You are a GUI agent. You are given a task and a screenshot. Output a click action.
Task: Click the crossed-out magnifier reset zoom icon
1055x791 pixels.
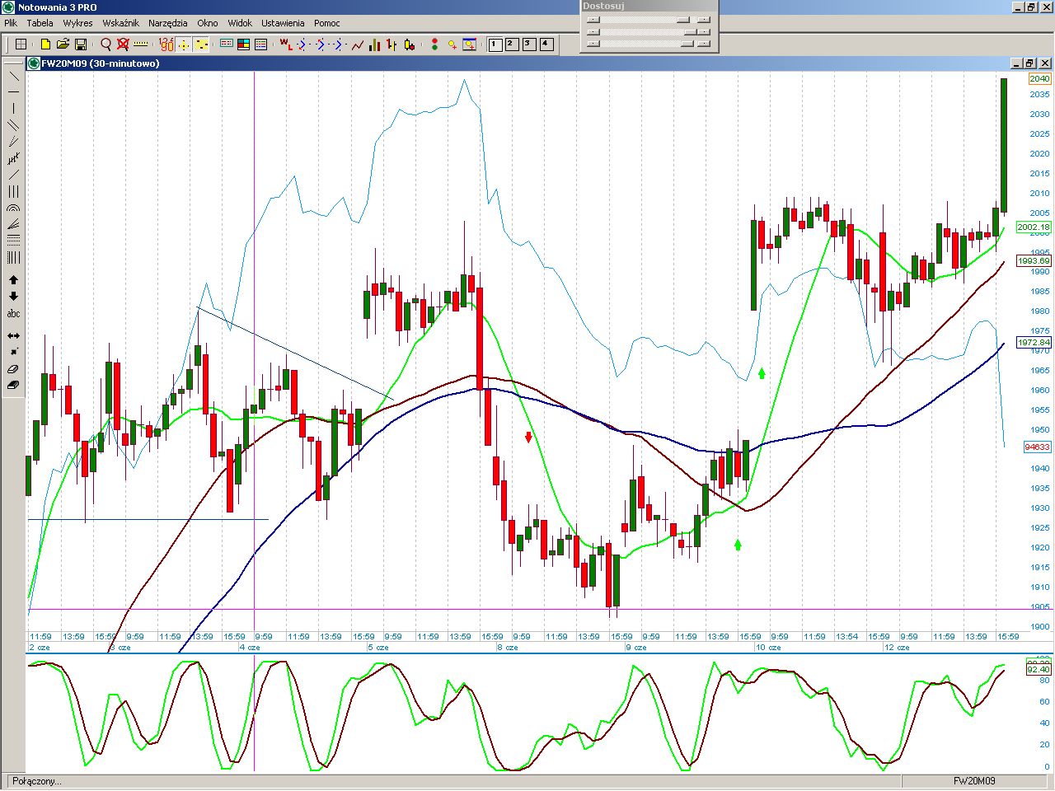point(123,44)
